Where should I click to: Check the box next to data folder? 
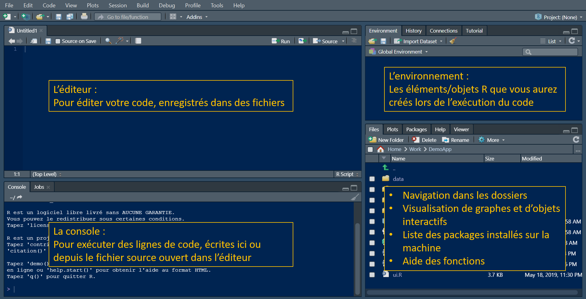tap(372, 179)
